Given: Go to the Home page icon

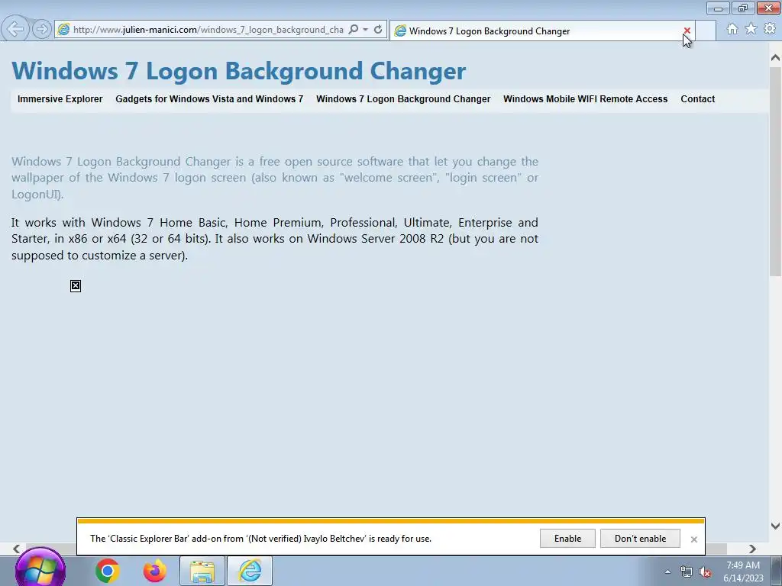Looking at the screenshot, I should click(x=732, y=29).
